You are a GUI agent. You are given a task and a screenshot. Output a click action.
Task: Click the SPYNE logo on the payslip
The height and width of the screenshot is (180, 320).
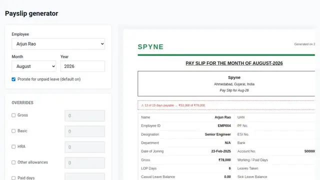pos(150,46)
